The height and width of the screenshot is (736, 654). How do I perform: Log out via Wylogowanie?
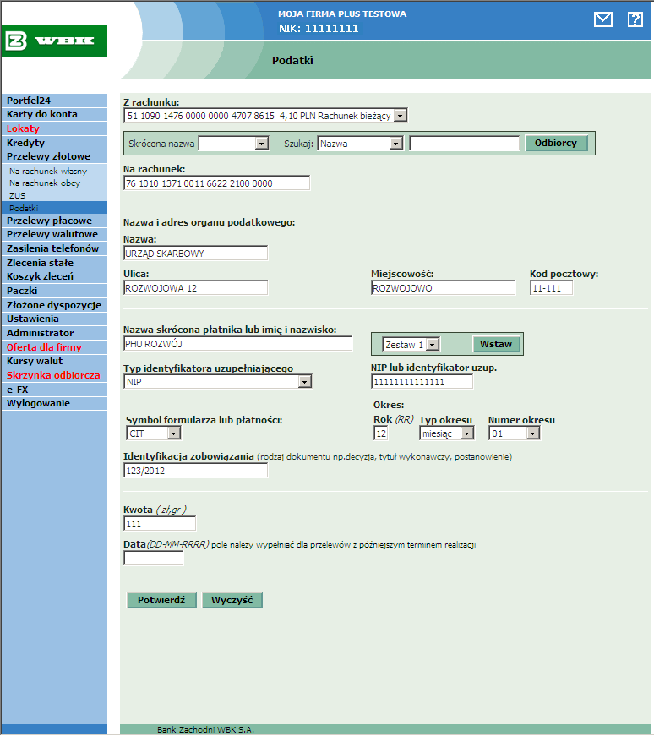pyautogui.click(x=54, y=403)
